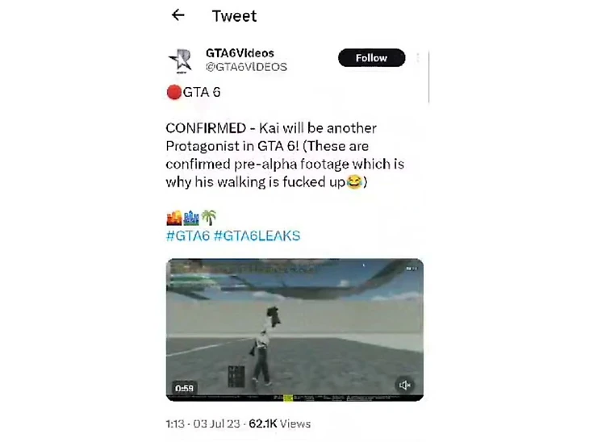This screenshot has height=442, width=589.
Task: Open the #GTA6 hashtag
Action: (x=187, y=236)
